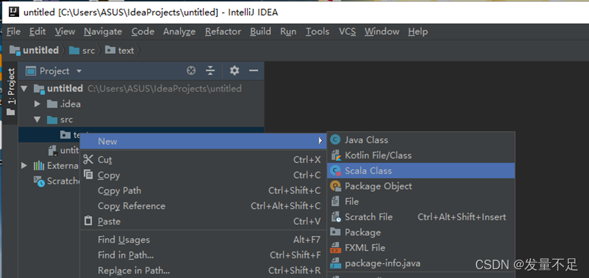
Task: Open the Project view dropdown arrow
Action: point(78,71)
